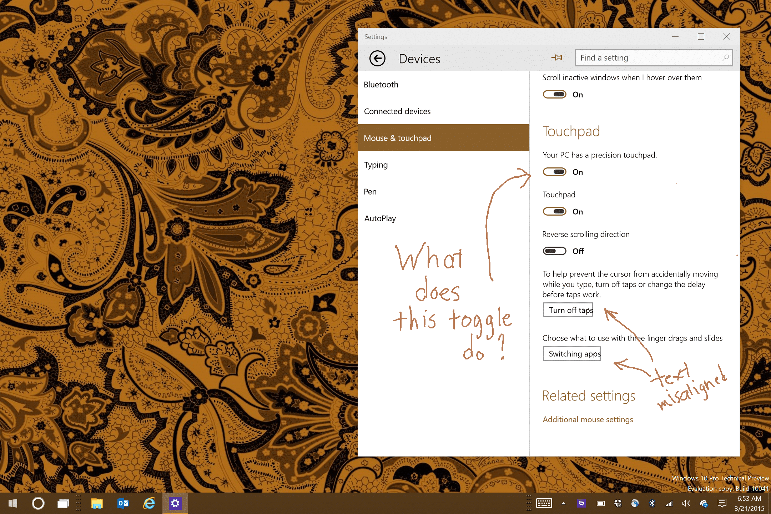771x514 pixels.
Task: Launch File Explorer from the taskbar
Action: click(97, 503)
